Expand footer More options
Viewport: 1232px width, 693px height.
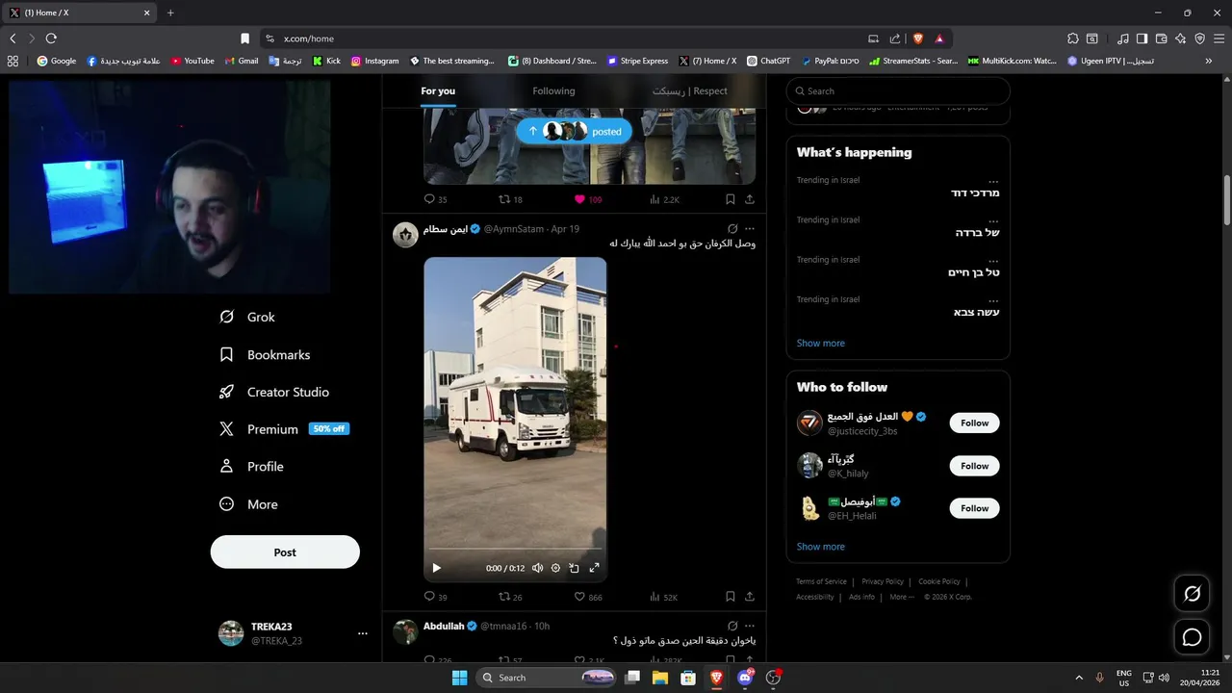pyautogui.click(x=902, y=597)
